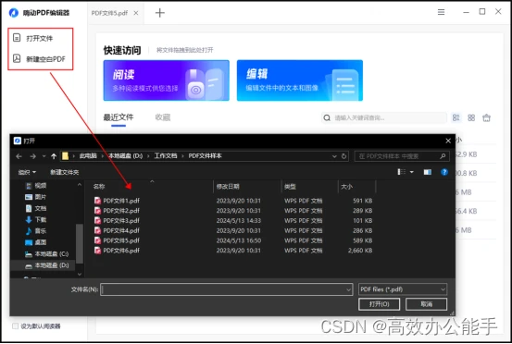
Task: Change the dialog view layout icon
Action: pos(401,172)
